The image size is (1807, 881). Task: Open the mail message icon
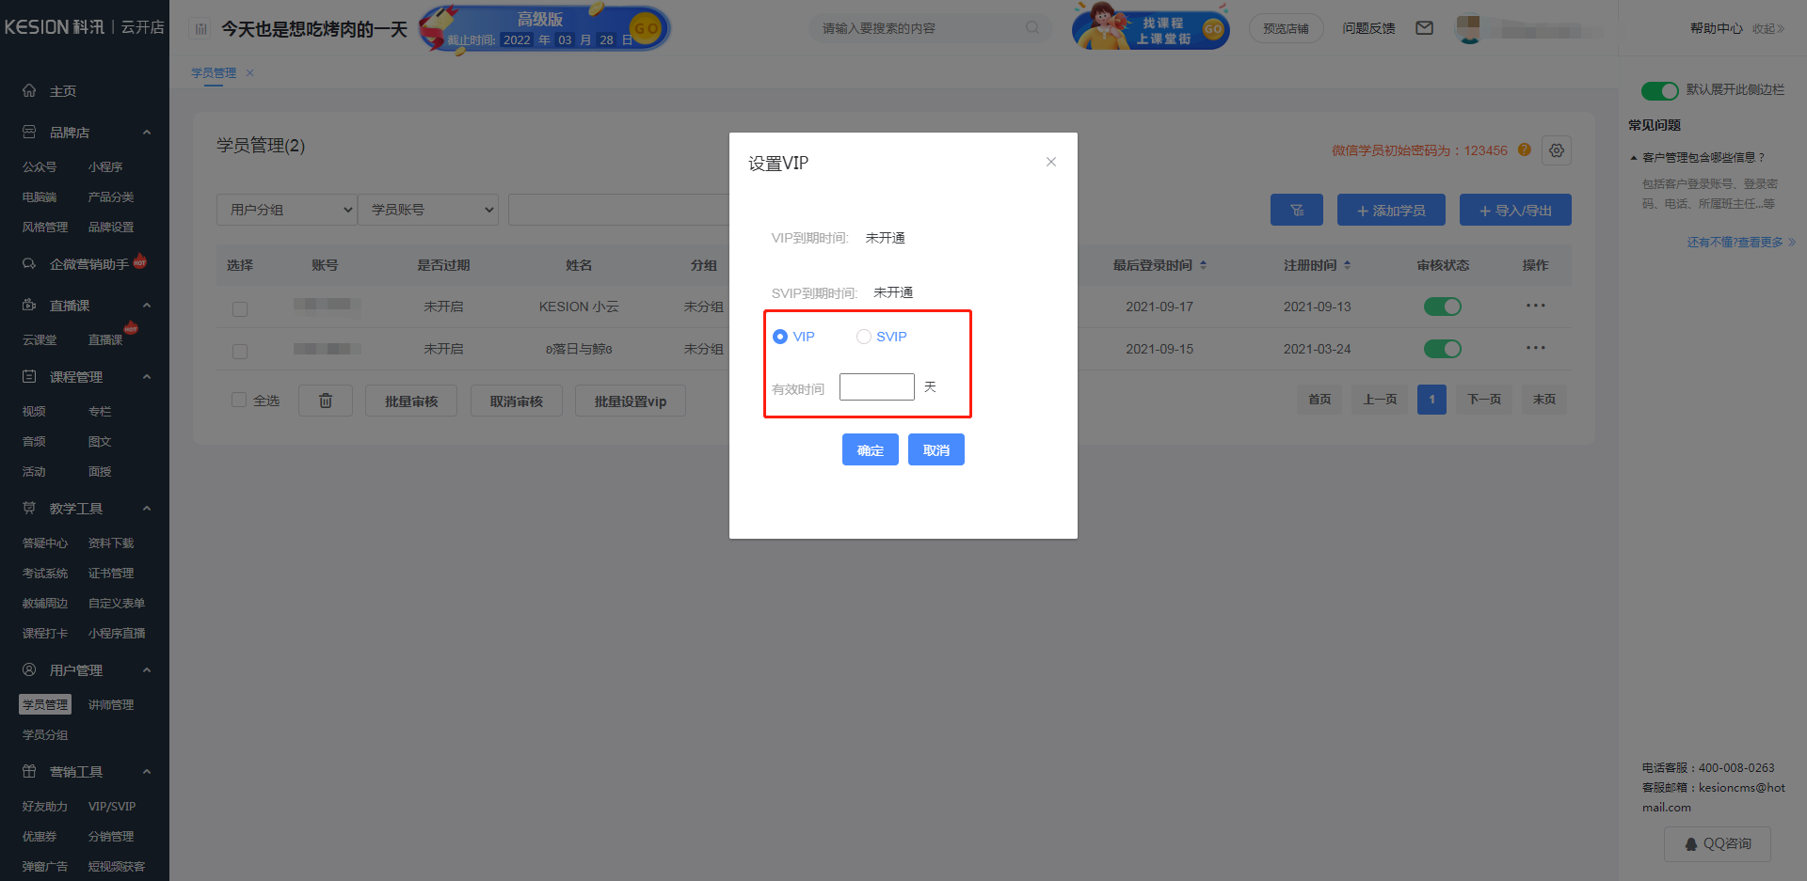1425,28
